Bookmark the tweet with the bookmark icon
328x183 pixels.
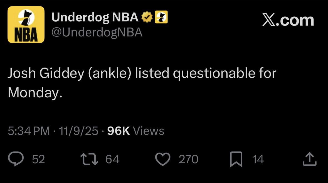tap(236, 159)
